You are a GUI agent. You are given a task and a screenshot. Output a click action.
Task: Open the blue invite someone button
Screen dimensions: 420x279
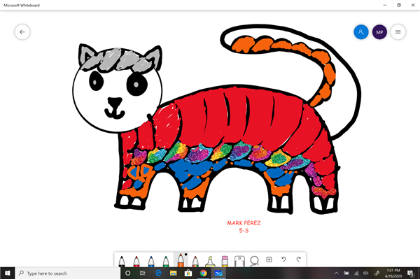(361, 32)
